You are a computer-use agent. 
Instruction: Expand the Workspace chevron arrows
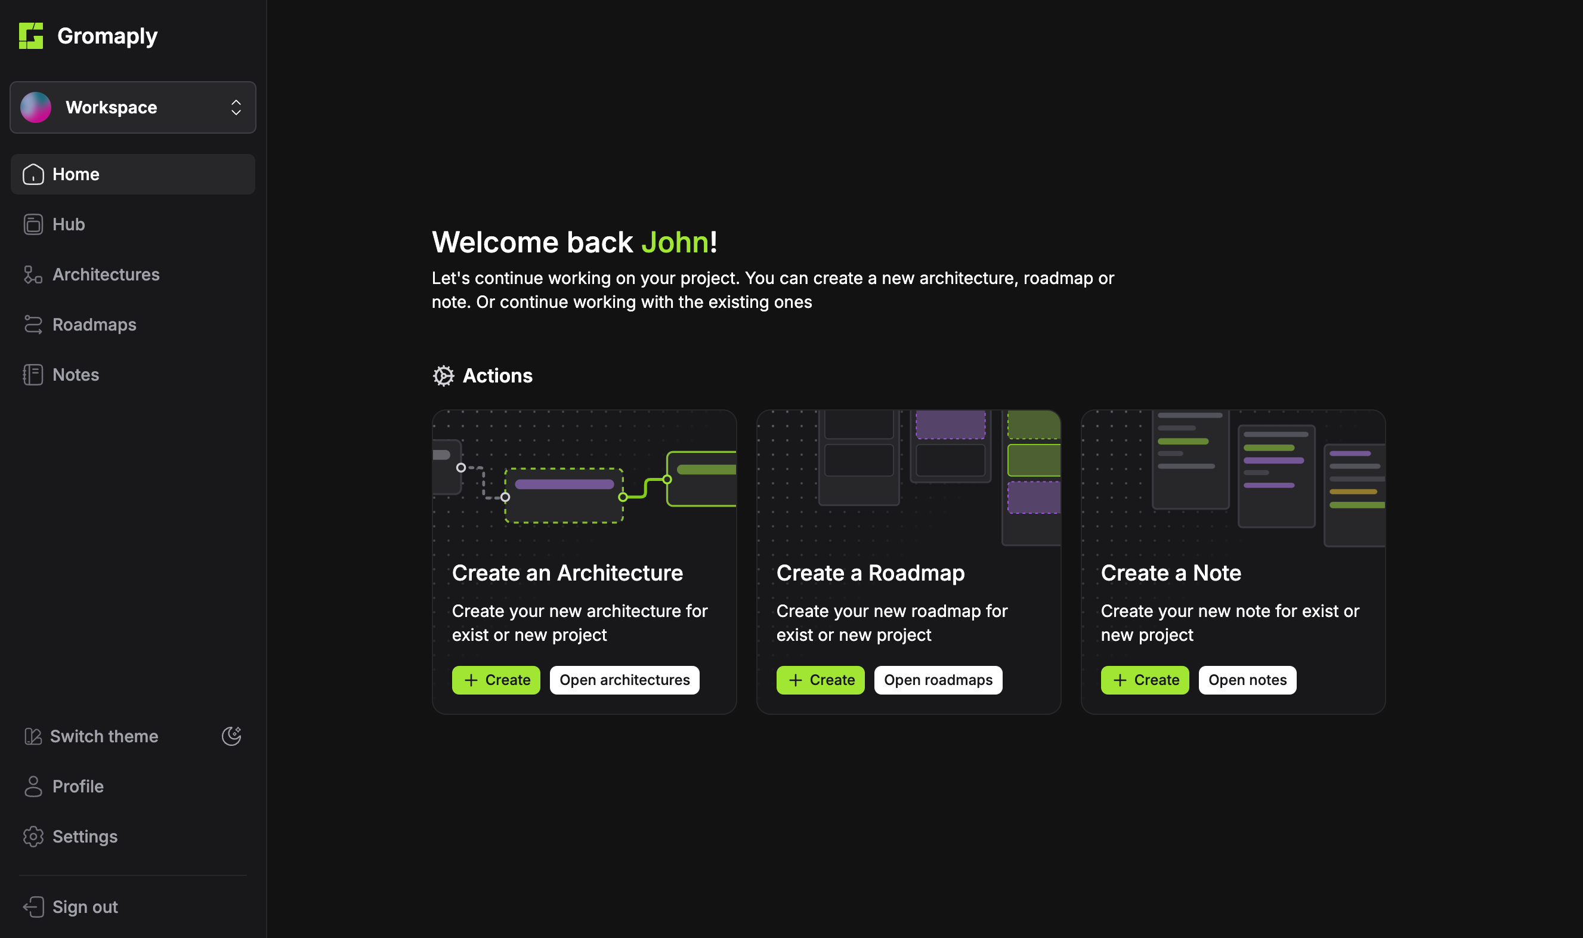tap(236, 107)
